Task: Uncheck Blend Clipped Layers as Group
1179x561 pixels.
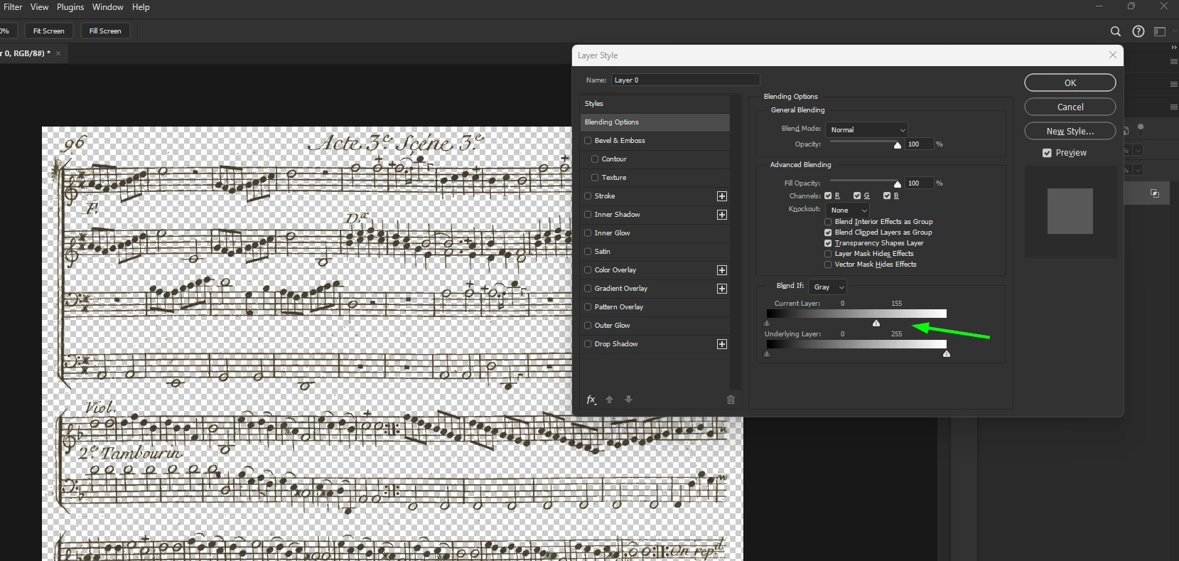Action: pos(828,233)
